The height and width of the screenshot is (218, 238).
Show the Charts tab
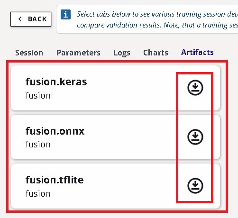point(156,53)
